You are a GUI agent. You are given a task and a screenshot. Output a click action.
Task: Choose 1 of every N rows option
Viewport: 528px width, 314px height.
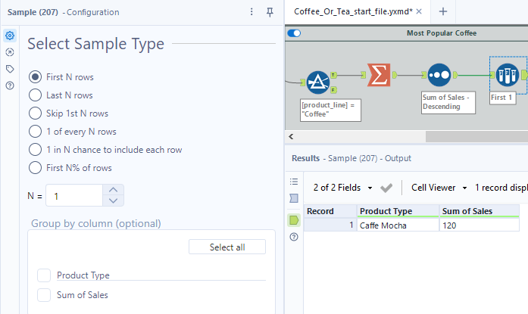tap(35, 132)
